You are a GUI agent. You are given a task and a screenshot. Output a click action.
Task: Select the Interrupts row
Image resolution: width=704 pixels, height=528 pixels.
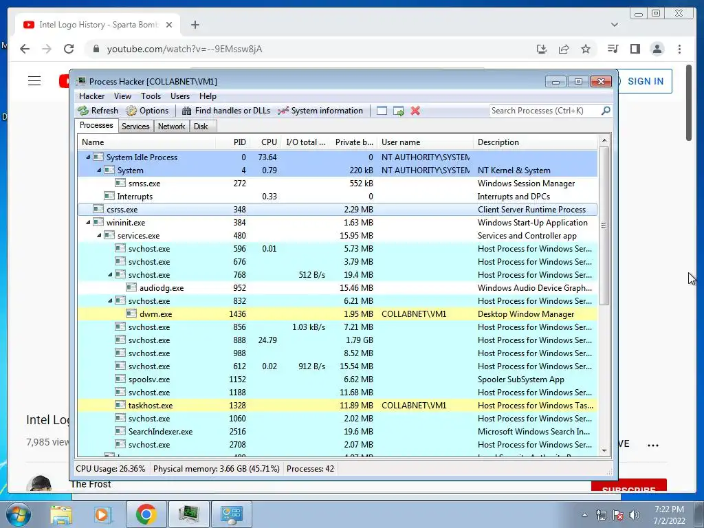click(x=338, y=196)
